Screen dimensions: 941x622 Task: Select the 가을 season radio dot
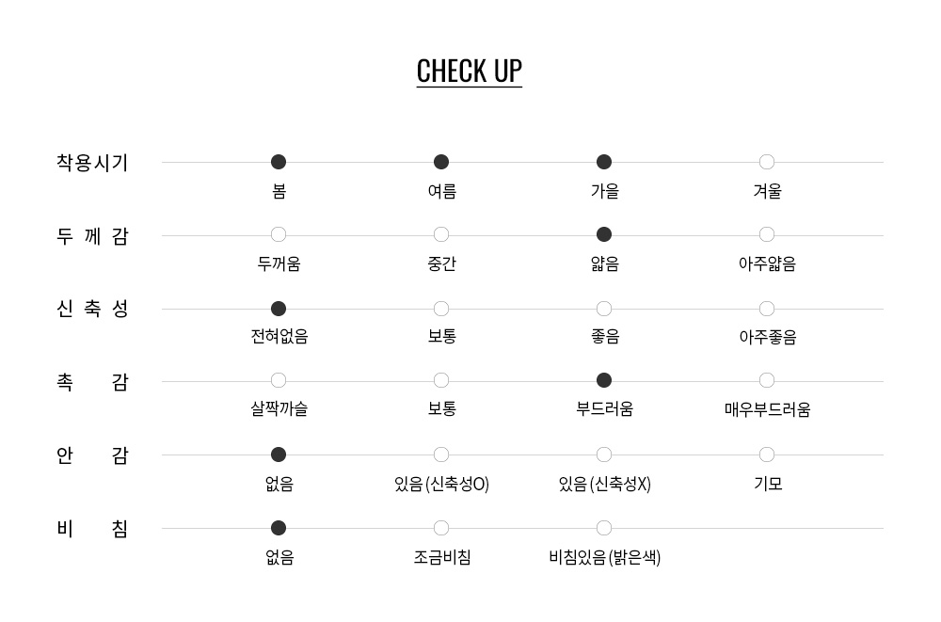coord(604,162)
